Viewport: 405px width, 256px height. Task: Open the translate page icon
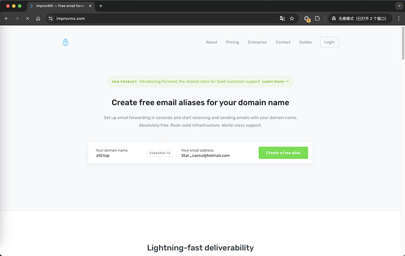click(282, 19)
